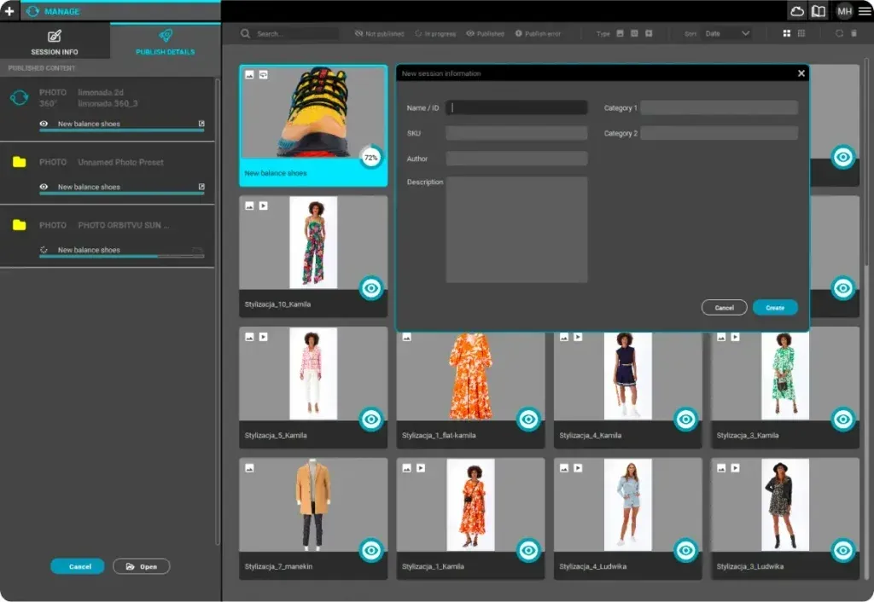Open external link for limonada 2d content
Viewport: 874px width, 602px height.
point(201,124)
